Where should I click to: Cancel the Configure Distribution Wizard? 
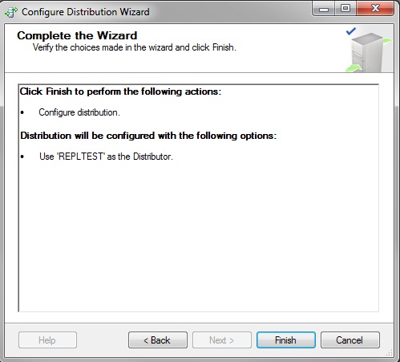(x=350, y=340)
